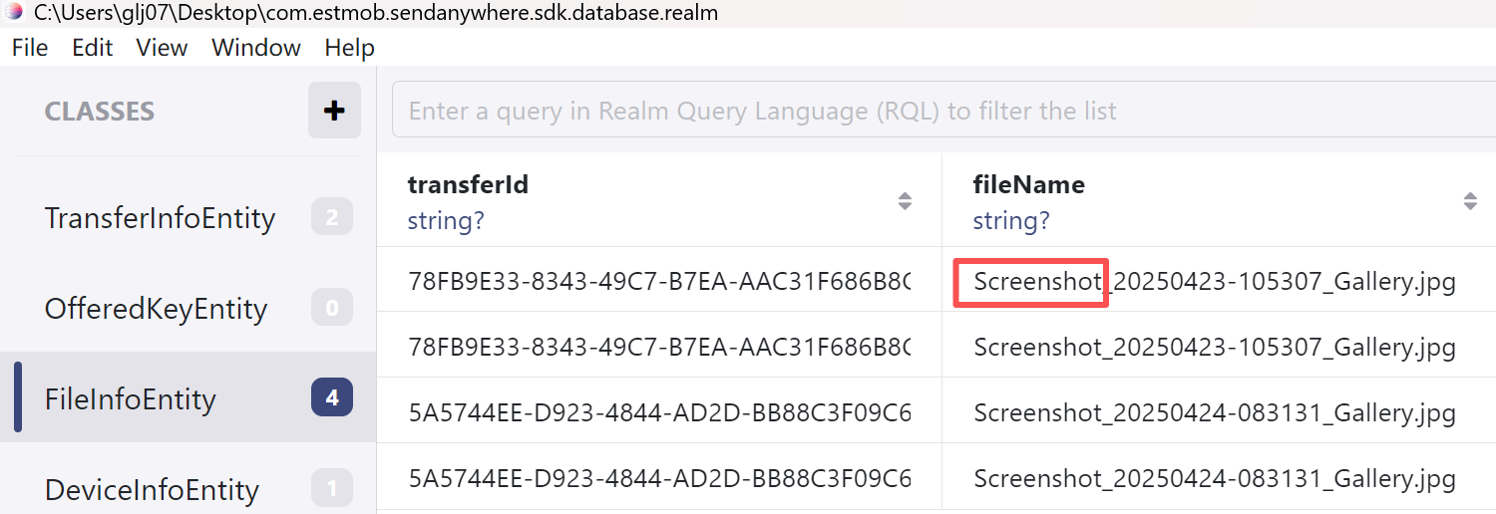
Task: Select second row's Screenshot_20250423-105307 fileName cell
Action: pyautogui.click(x=1214, y=348)
